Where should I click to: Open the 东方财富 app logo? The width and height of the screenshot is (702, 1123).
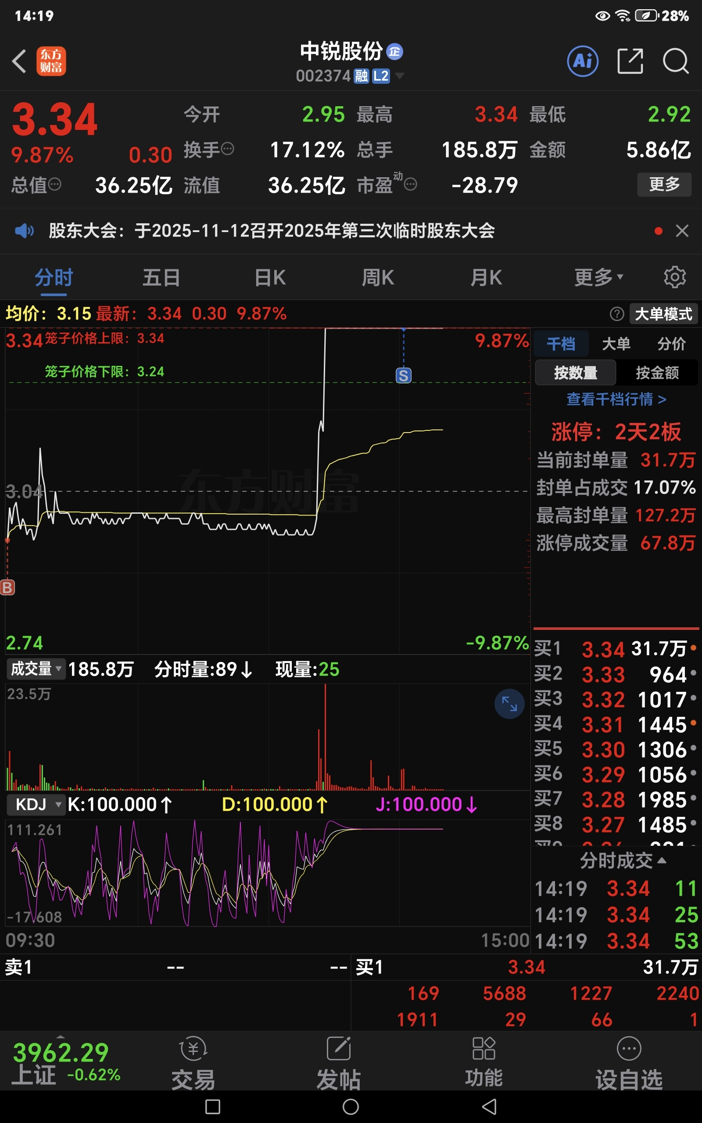(x=51, y=61)
